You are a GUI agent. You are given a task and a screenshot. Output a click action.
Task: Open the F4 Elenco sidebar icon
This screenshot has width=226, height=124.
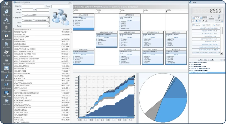[x=6, y=20]
